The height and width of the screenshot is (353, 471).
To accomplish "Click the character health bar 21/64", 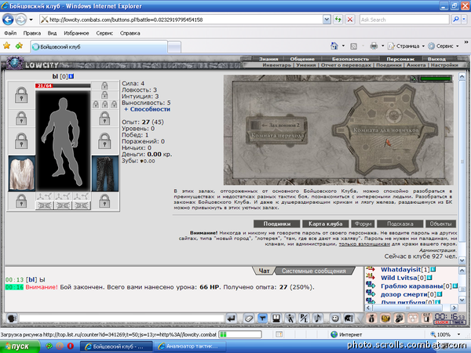I will pos(63,86).
